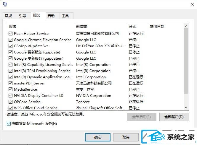
Task: Click scrollbar up arrow in services list
Action: [186, 26]
